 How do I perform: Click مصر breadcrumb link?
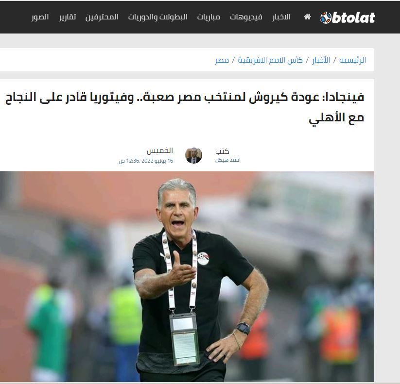point(222,60)
